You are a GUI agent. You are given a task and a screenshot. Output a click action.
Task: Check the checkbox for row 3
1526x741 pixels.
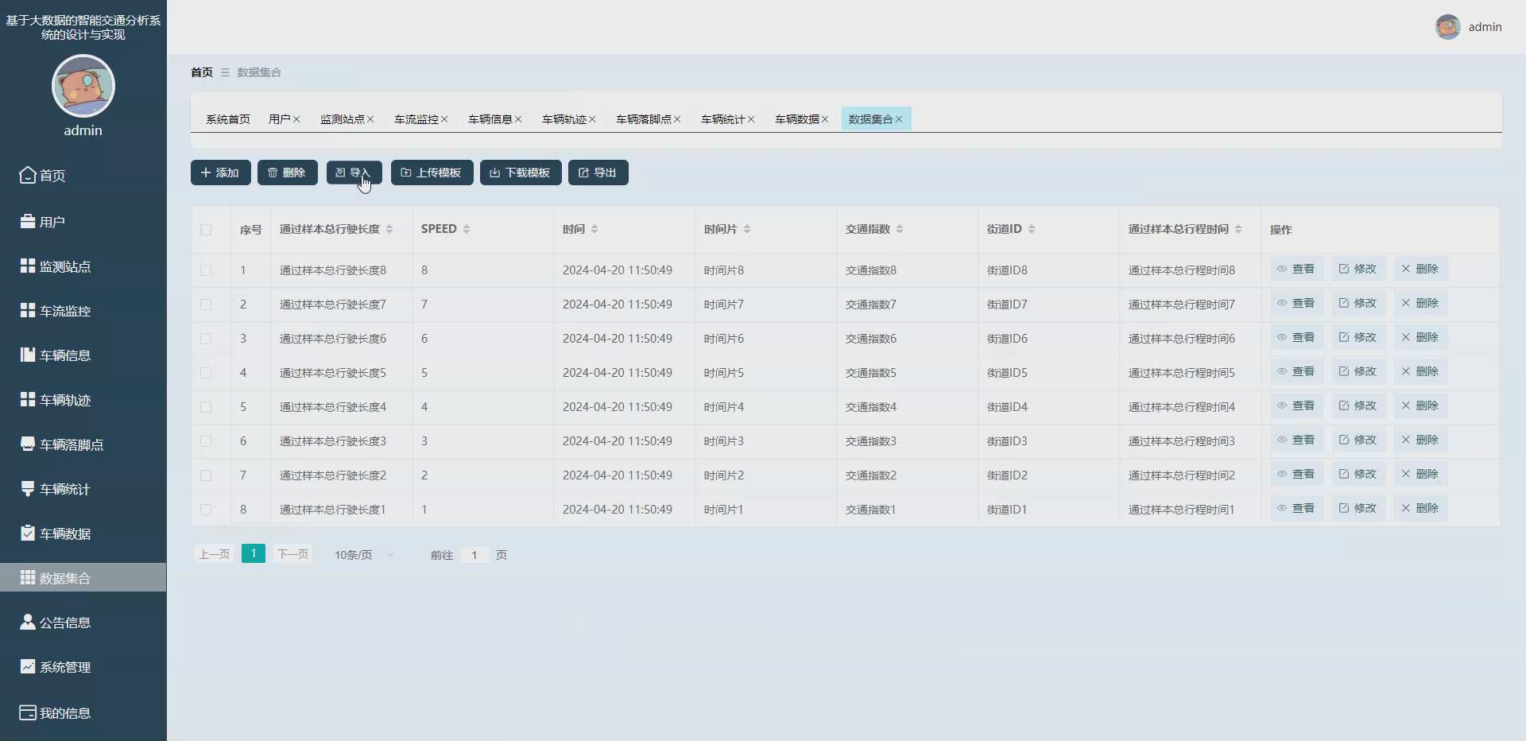tap(206, 339)
